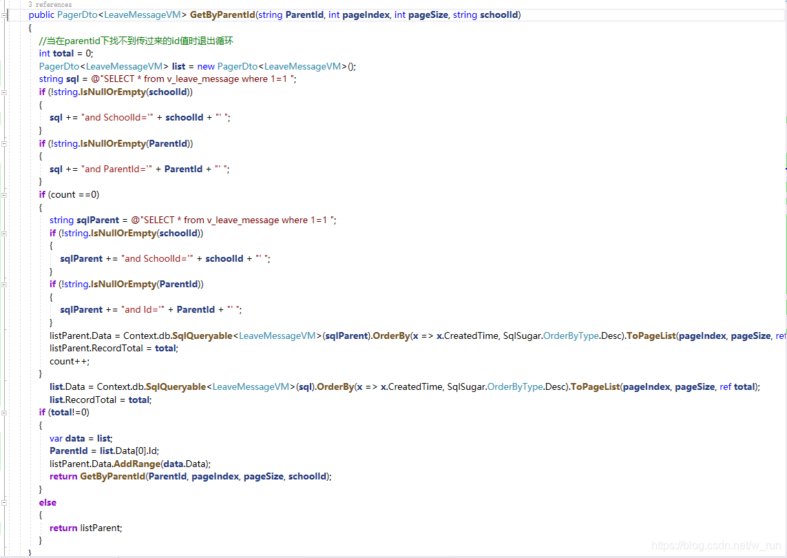
Task: Click "and SchoolId='" in the "sqlParent +=" line
Action: click(157, 258)
